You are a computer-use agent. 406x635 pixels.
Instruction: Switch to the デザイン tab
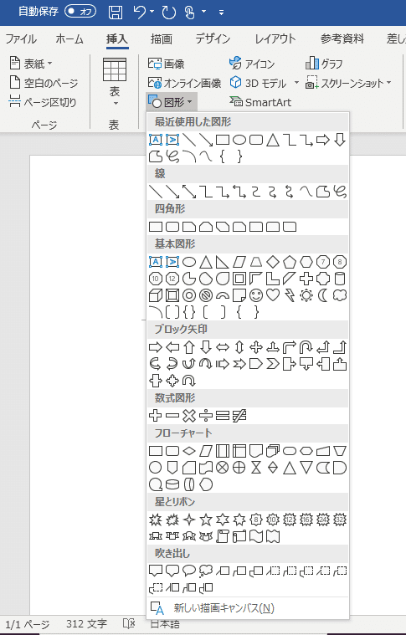213,38
